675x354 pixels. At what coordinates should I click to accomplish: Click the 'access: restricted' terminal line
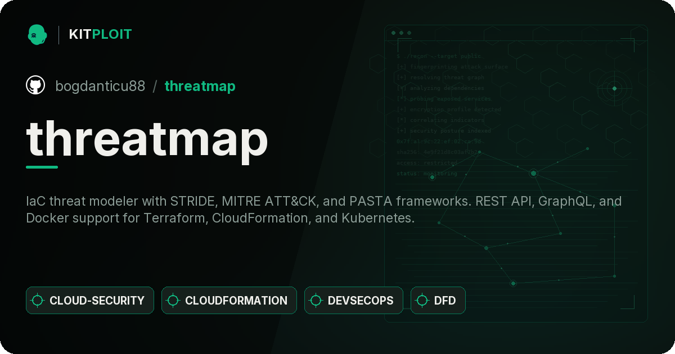click(x=426, y=163)
